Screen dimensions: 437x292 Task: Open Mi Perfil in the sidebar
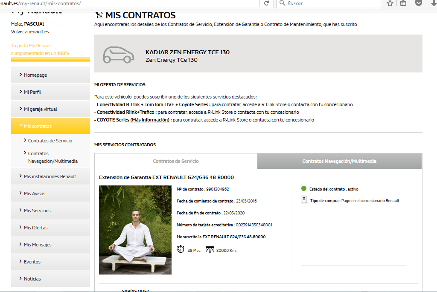click(50, 92)
